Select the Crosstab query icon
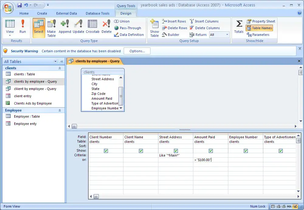This screenshot has height=210, width=304. (92, 27)
